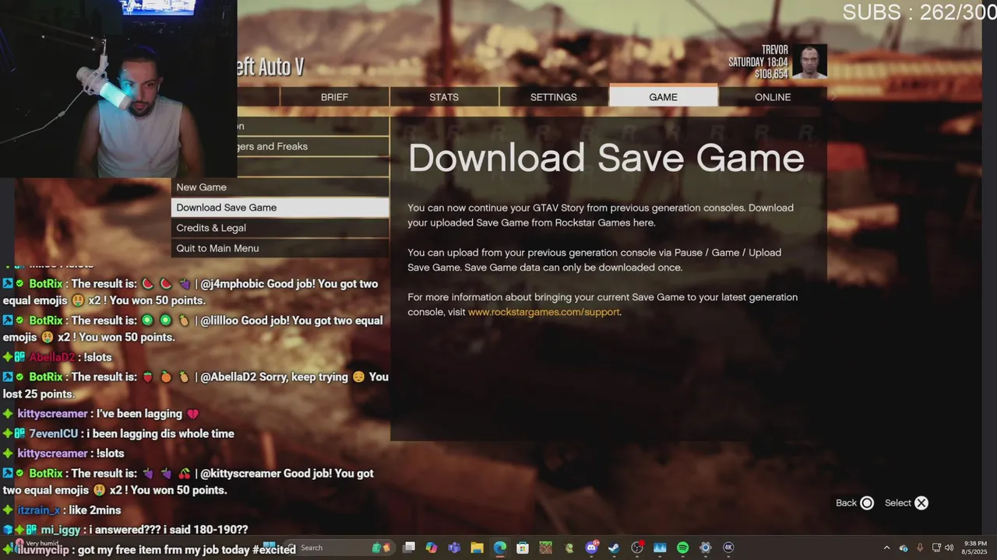The image size is (997, 560).
Task: Open volume control tray icon
Action: [949, 548]
